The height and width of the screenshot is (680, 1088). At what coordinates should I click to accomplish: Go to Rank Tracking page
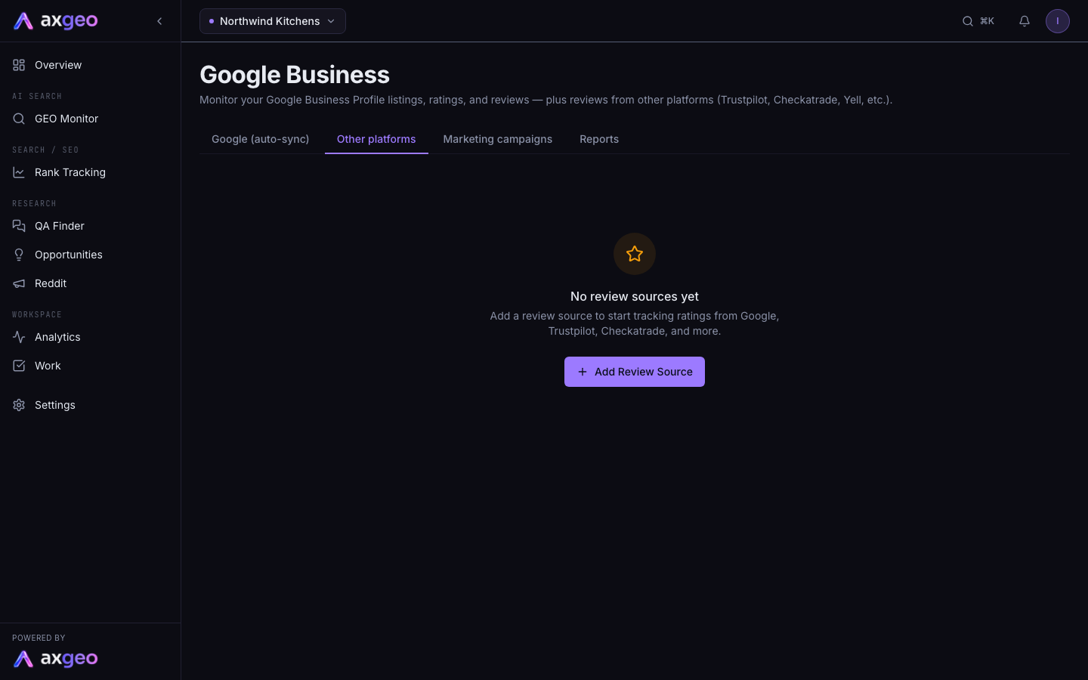click(x=70, y=172)
